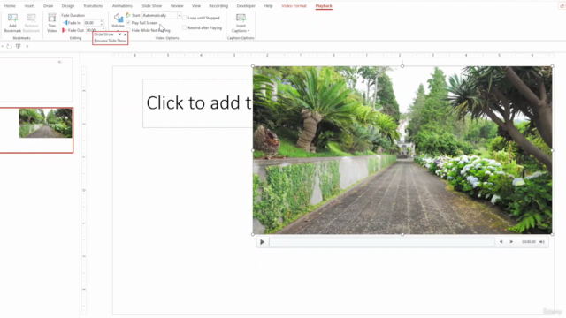Click the Fade Out time field

click(x=93, y=30)
